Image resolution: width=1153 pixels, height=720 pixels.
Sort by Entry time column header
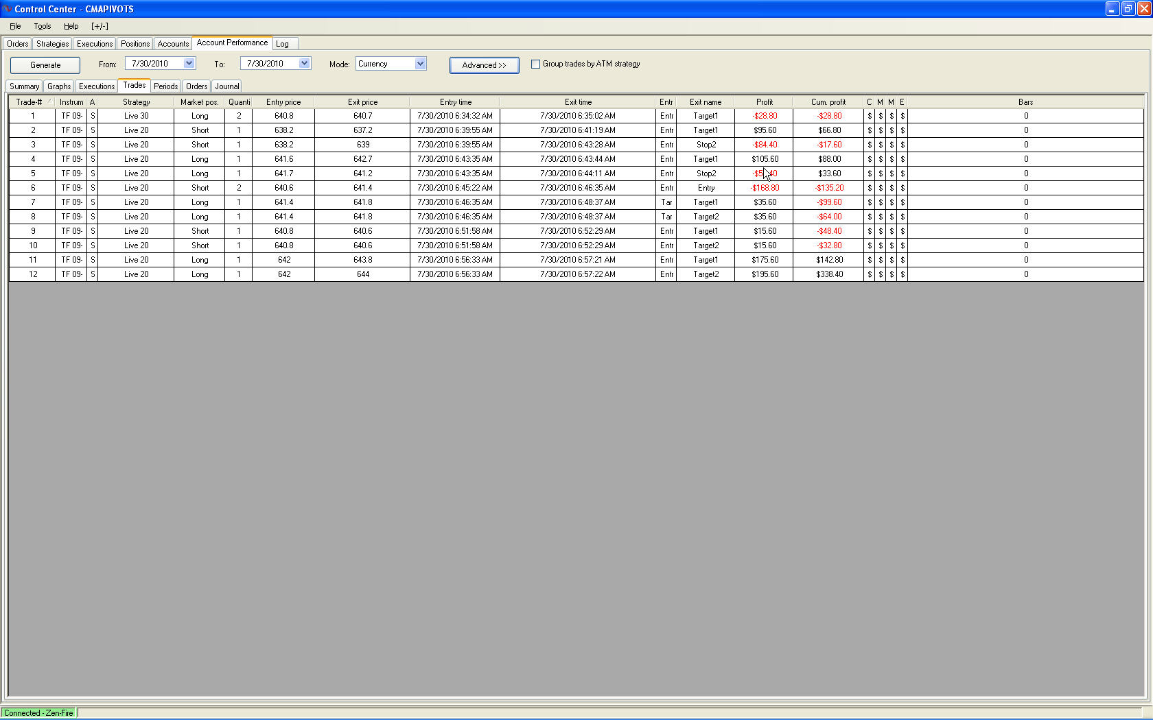456,102
